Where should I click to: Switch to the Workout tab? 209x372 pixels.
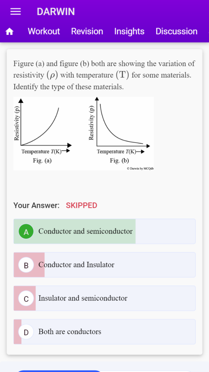point(44,31)
